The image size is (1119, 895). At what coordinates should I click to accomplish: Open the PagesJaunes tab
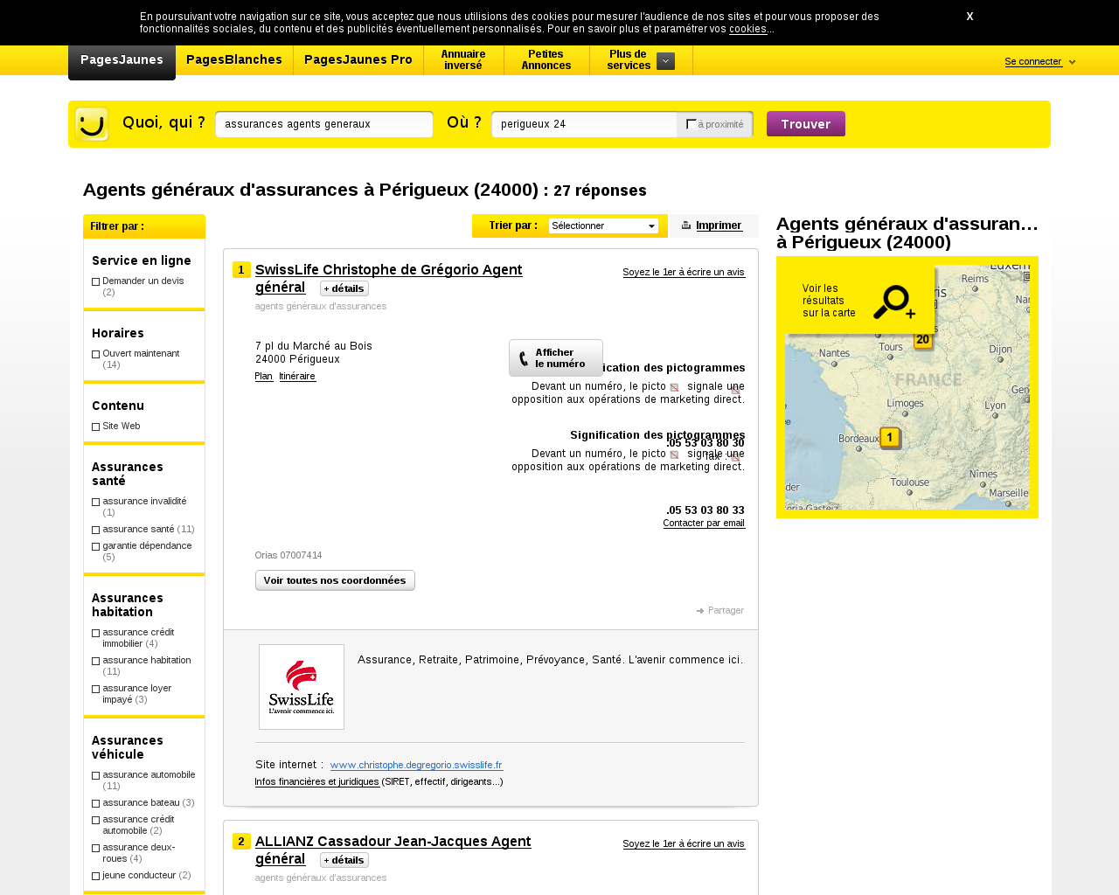[x=122, y=60]
